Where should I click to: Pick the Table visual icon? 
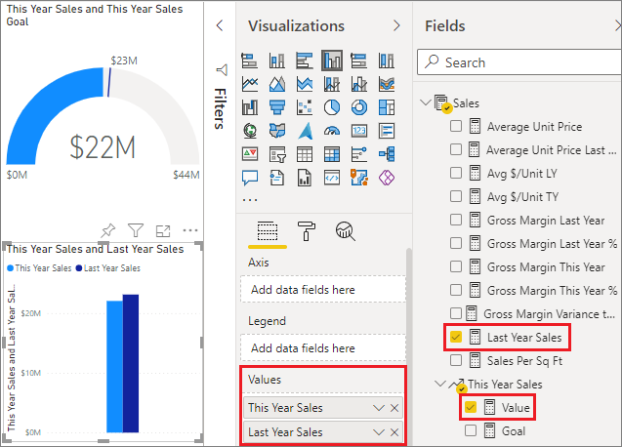click(305, 154)
